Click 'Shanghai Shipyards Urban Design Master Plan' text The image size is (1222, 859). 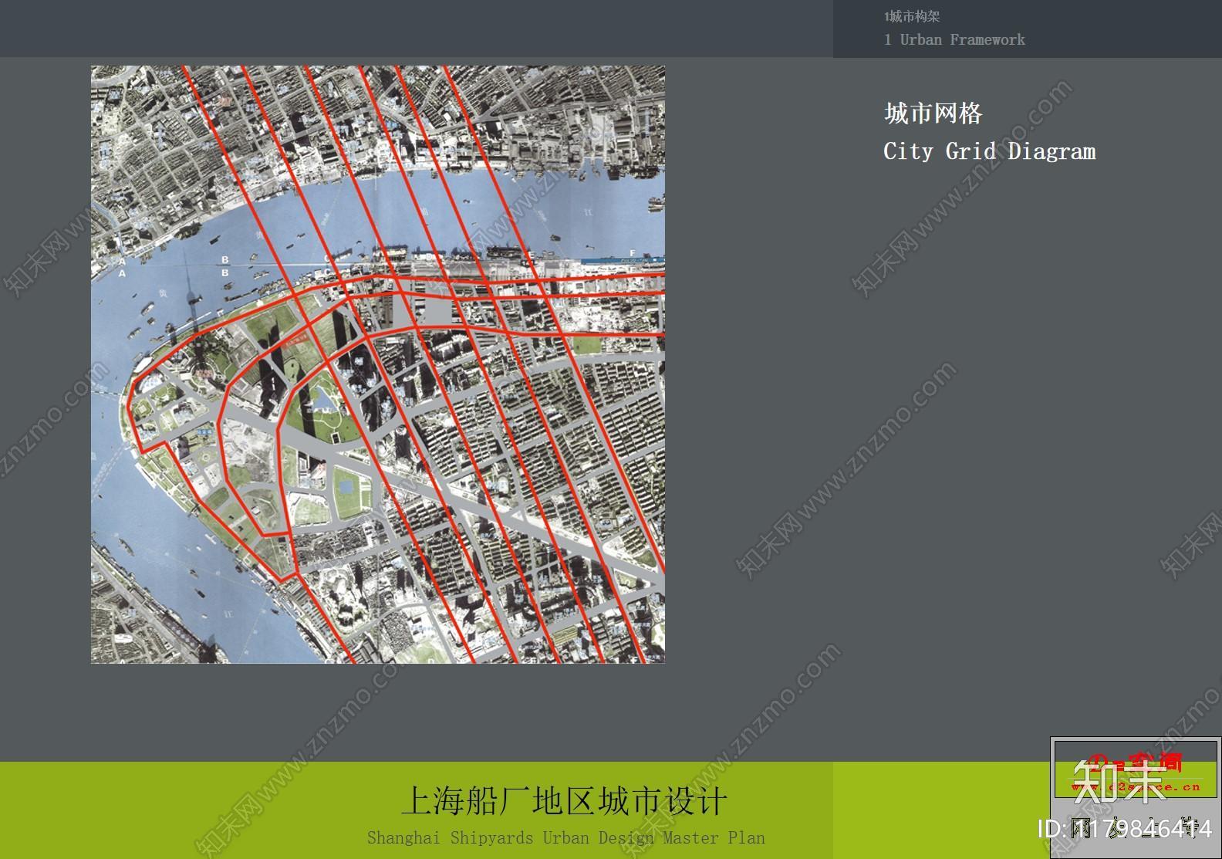(566, 837)
